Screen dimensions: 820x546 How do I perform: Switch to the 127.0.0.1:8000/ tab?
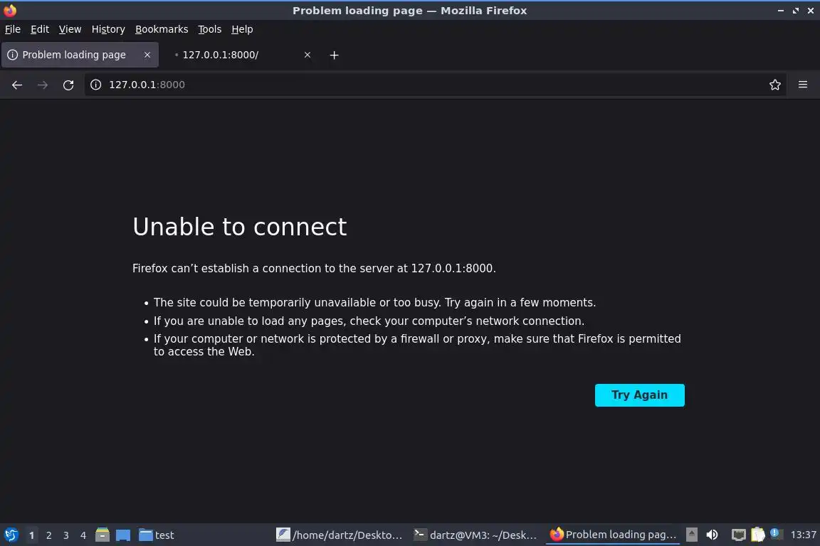[x=241, y=55]
